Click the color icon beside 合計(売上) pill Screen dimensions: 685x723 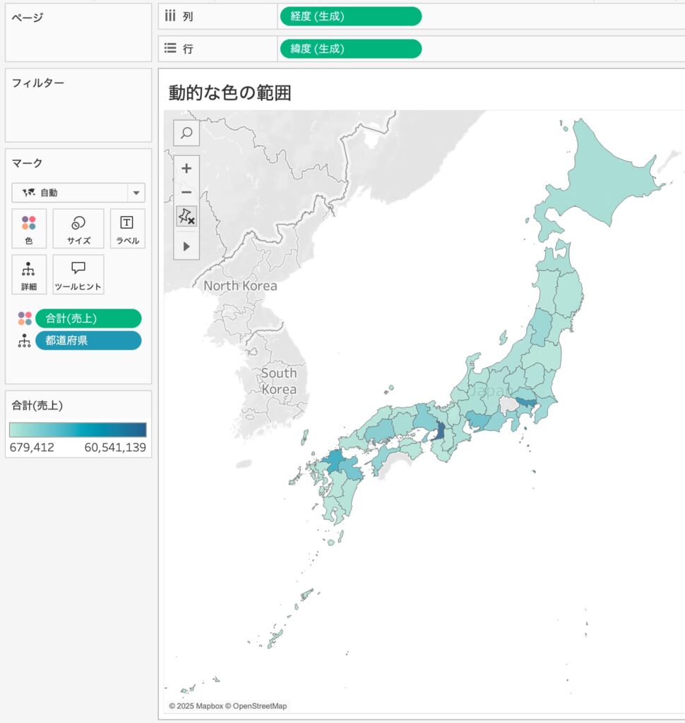[25, 318]
